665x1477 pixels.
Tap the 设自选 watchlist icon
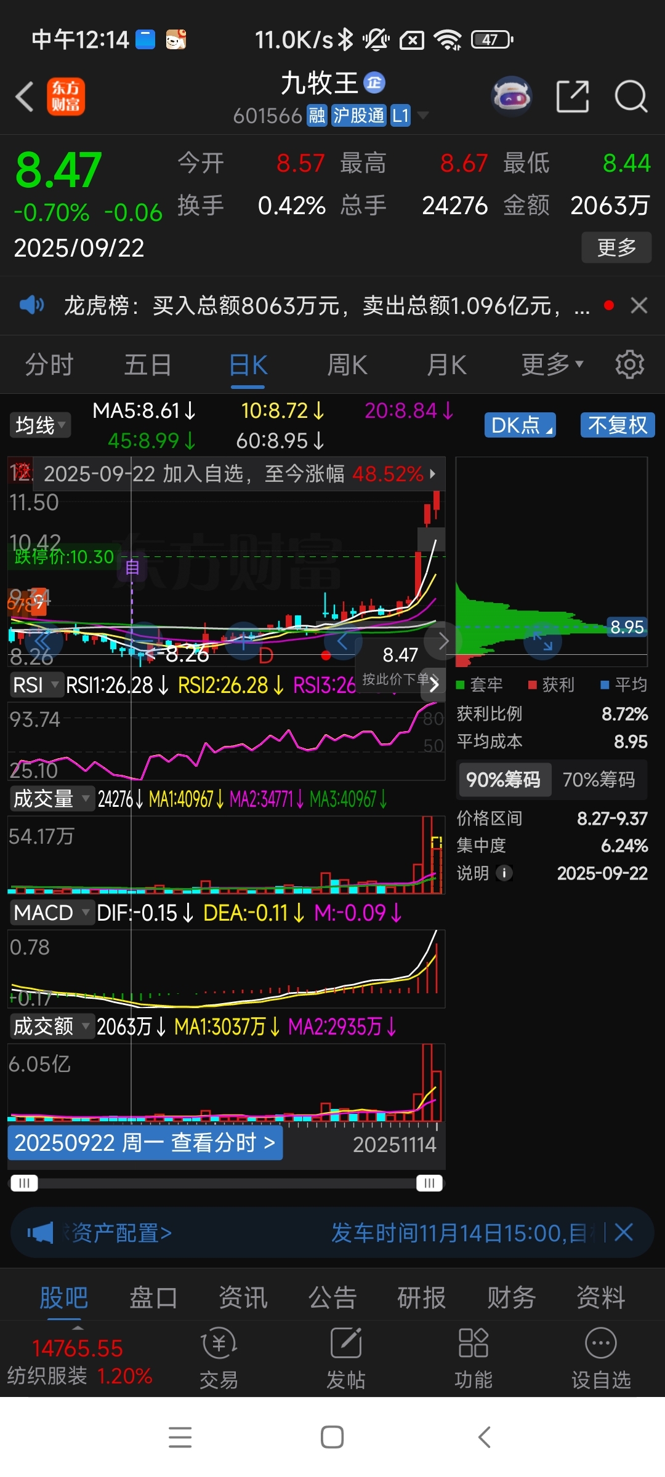tap(601, 1358)
